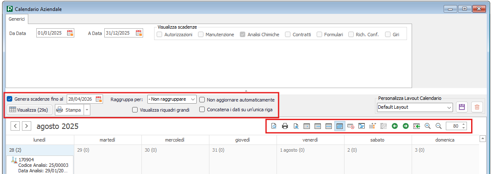The height and width of the screenshot is (174, 491).
Task: Click the green left arrow navigation icon
Action: coord(395,126)
